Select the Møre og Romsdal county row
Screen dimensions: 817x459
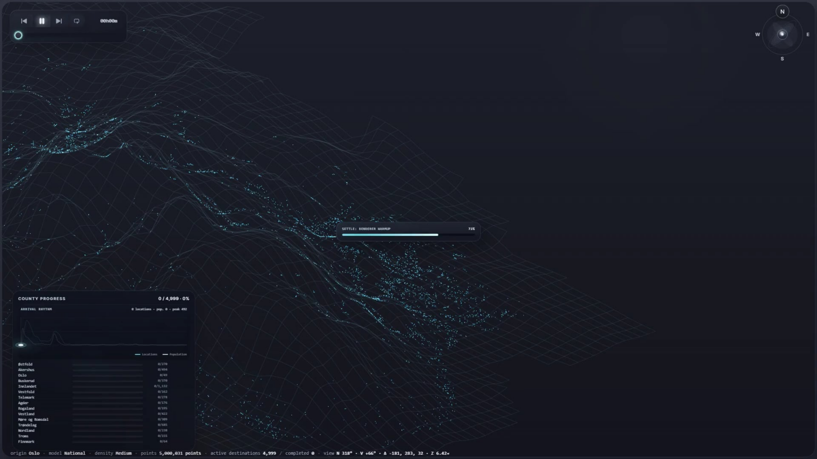point(93,420)
